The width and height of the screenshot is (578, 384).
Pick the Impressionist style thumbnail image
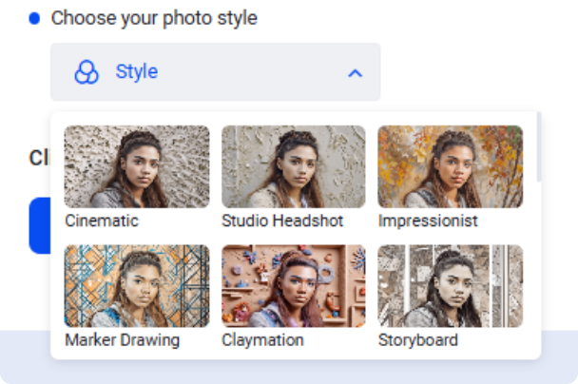(450, 166)
